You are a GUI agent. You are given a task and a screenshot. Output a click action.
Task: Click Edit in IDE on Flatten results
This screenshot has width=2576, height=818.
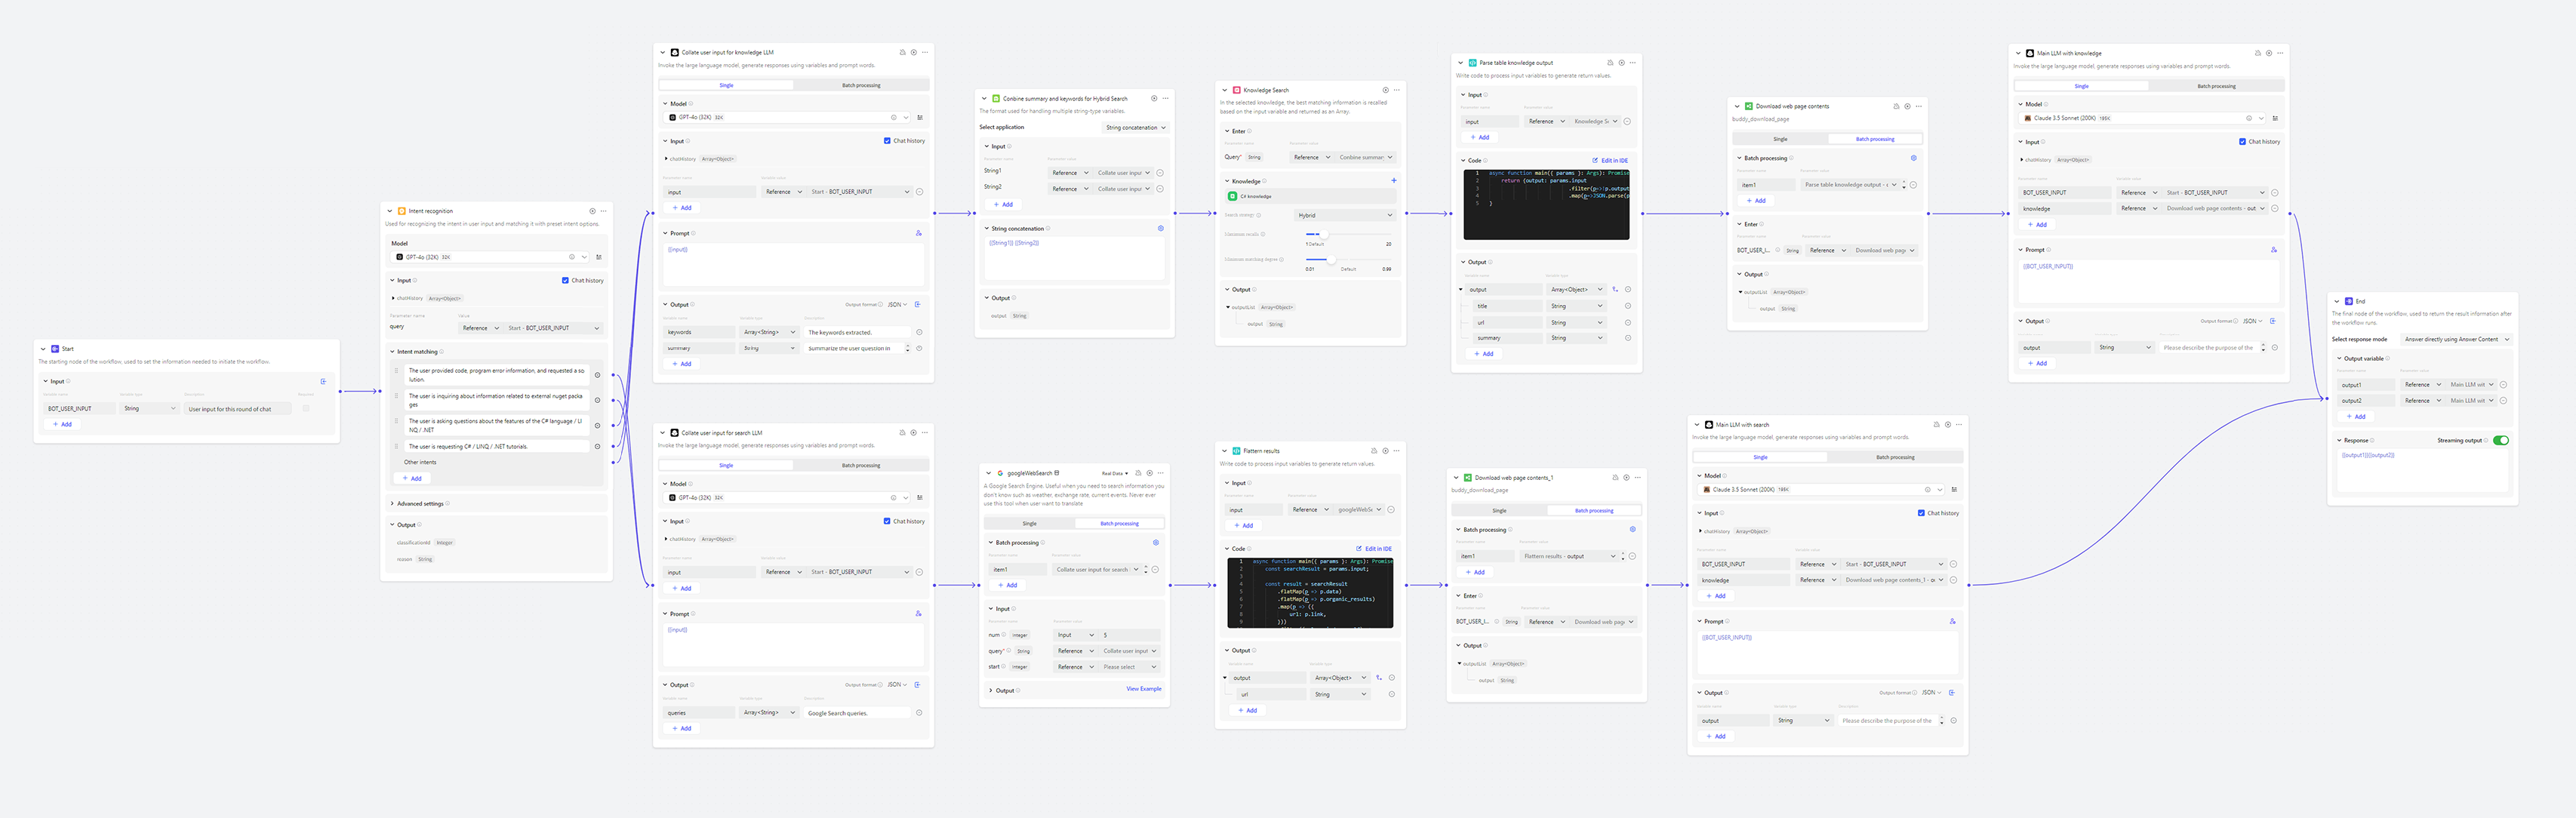coord(1374,549)
